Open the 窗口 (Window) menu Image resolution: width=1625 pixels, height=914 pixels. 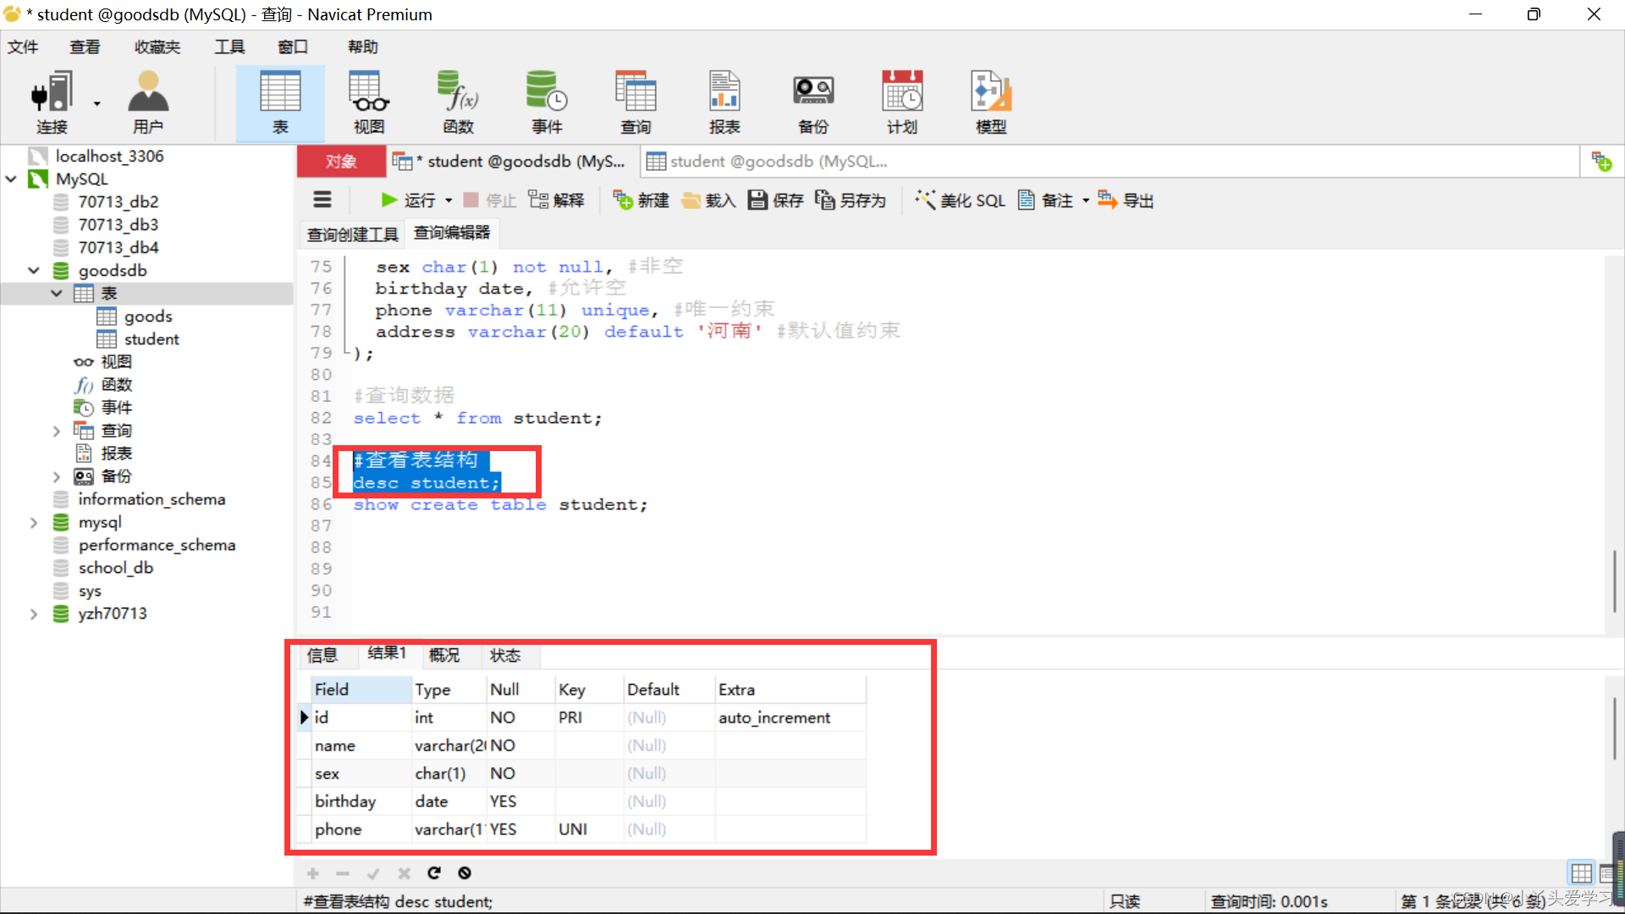click(x=293, y=47)
